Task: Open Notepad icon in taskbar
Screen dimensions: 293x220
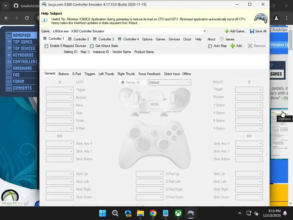Action: [166, 213]
